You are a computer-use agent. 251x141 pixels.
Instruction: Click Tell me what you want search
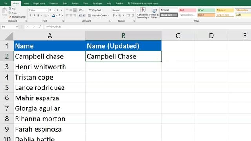[143, 4]
